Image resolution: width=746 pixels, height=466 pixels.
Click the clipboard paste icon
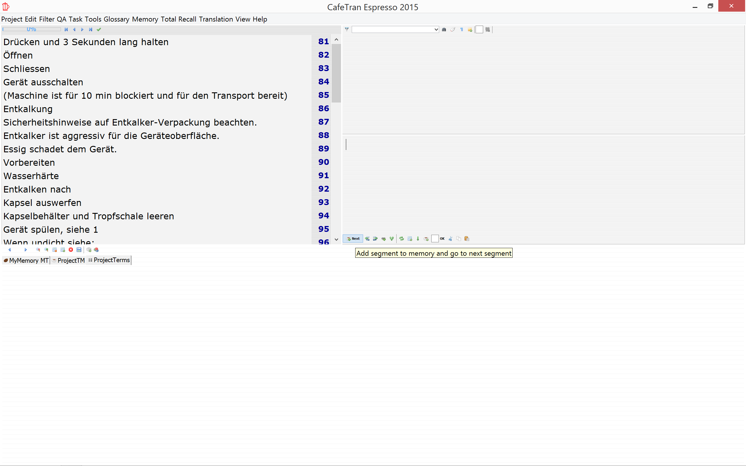pyautogui.click(x=467, y=239)
